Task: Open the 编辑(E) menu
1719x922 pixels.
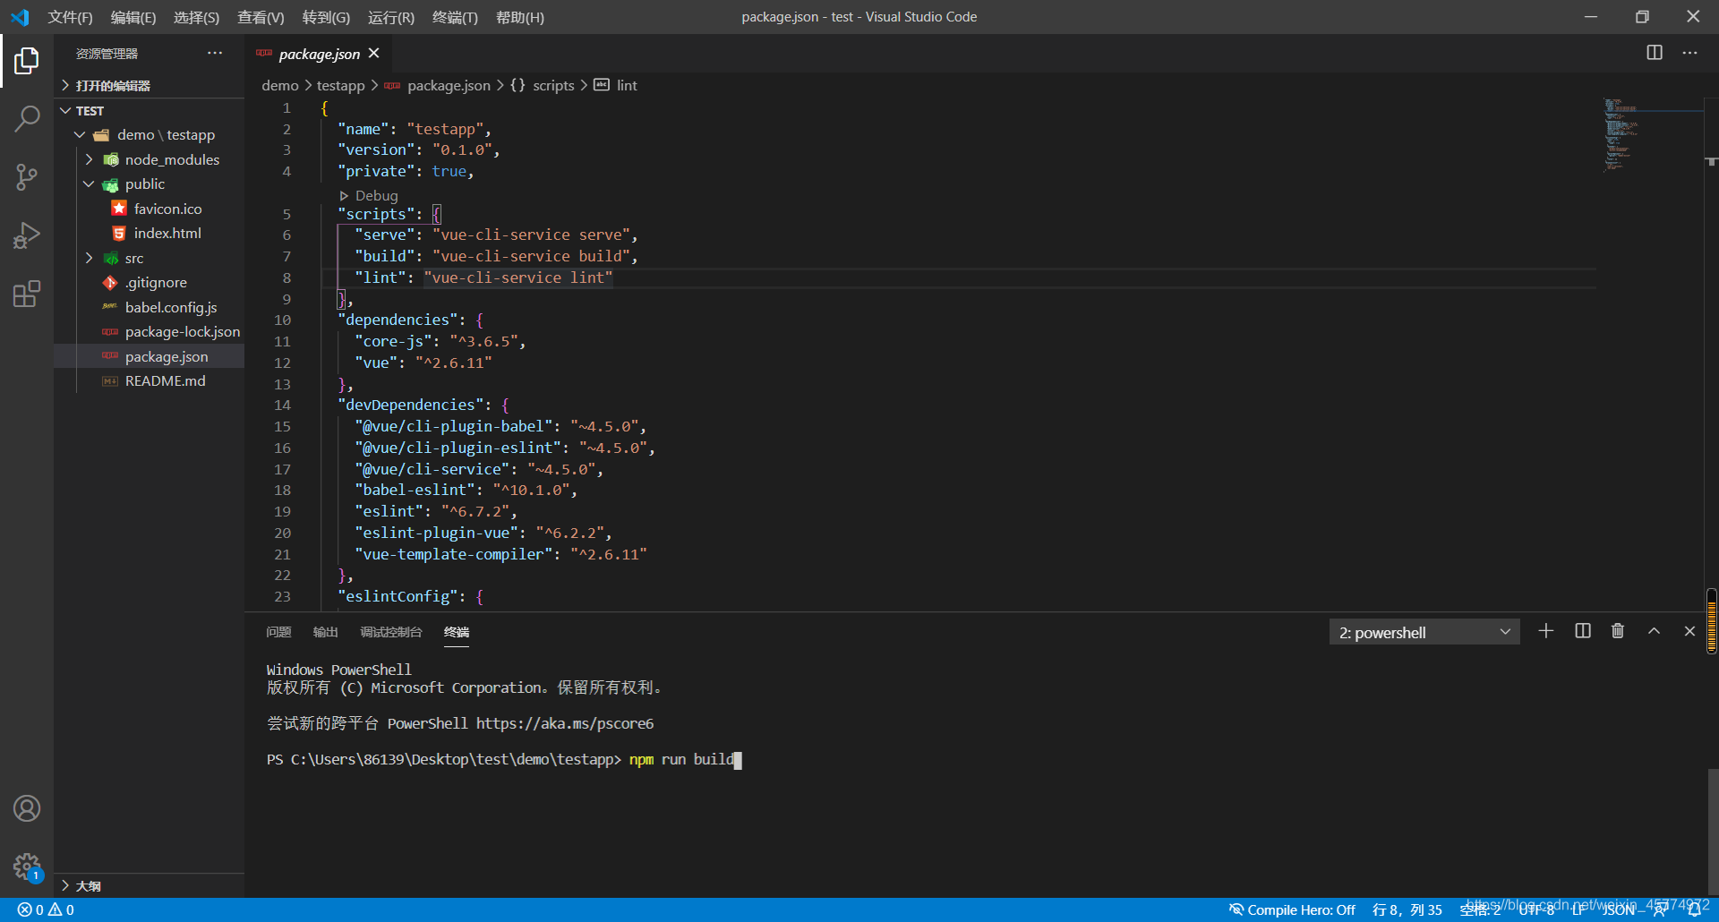Action: (x=133, y=17)
